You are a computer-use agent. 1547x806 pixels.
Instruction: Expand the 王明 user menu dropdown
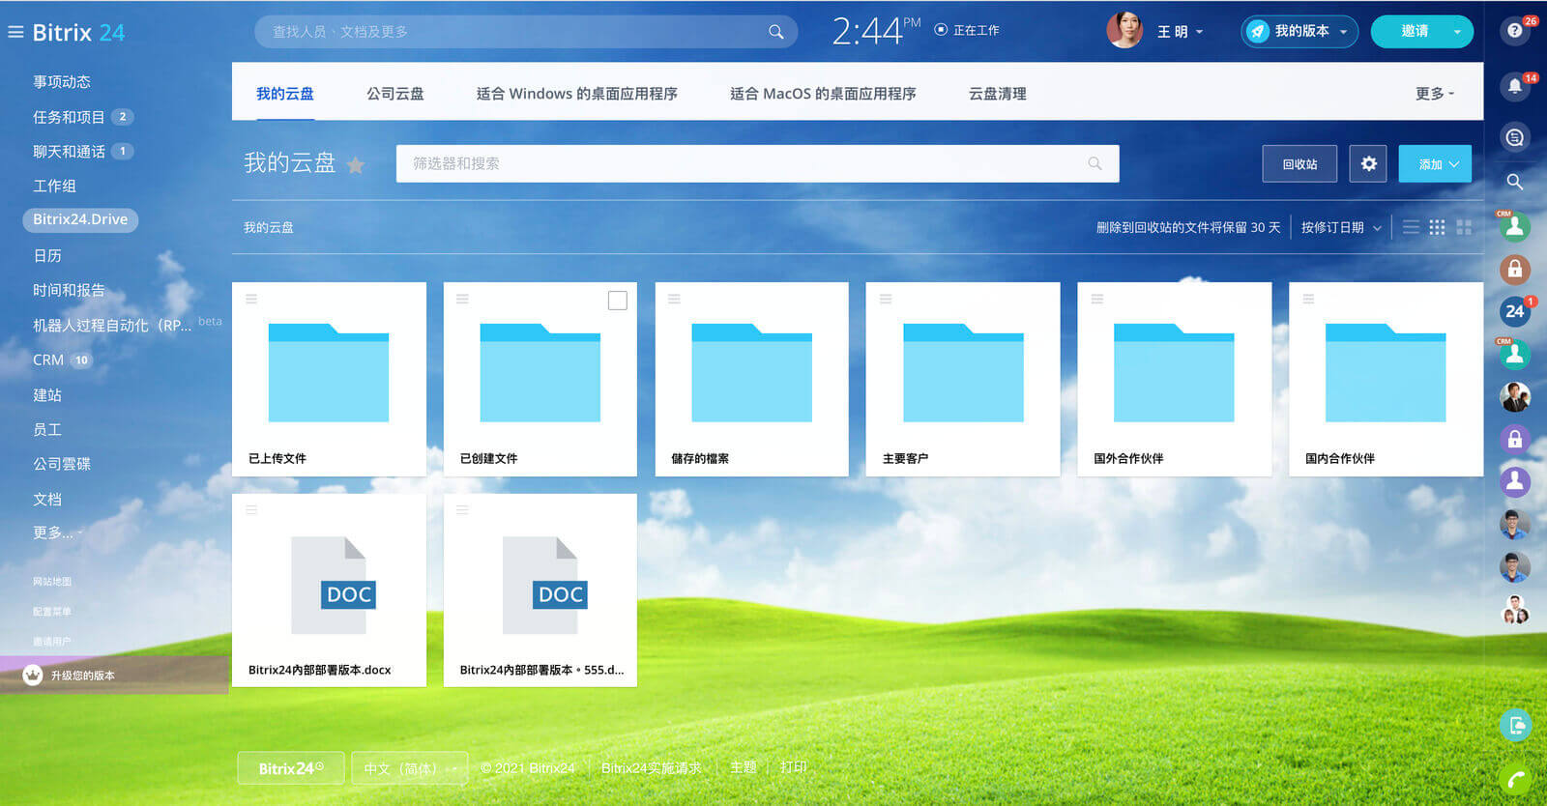pyautogui.click(x=1200, y=32)
